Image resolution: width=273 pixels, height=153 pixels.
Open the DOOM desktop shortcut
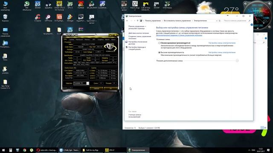pos(157,5)
